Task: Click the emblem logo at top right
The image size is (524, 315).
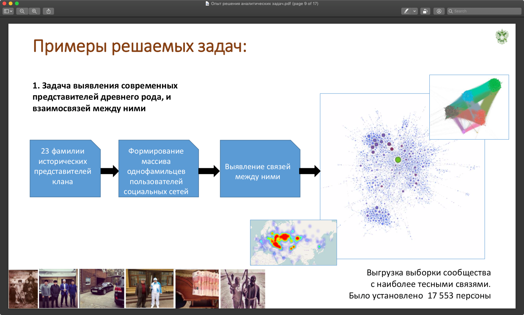Action: pyautogui.click(x=502, y=36)
